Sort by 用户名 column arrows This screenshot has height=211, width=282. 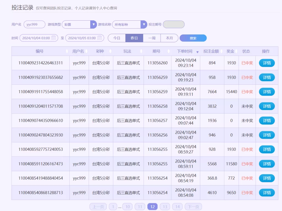coord(86,51)
